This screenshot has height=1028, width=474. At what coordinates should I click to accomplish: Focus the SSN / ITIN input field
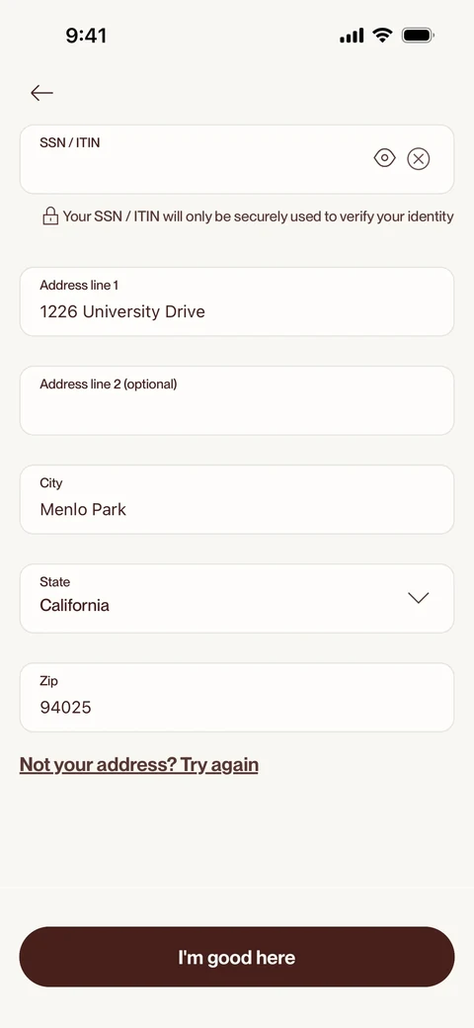tap(237, 159)
